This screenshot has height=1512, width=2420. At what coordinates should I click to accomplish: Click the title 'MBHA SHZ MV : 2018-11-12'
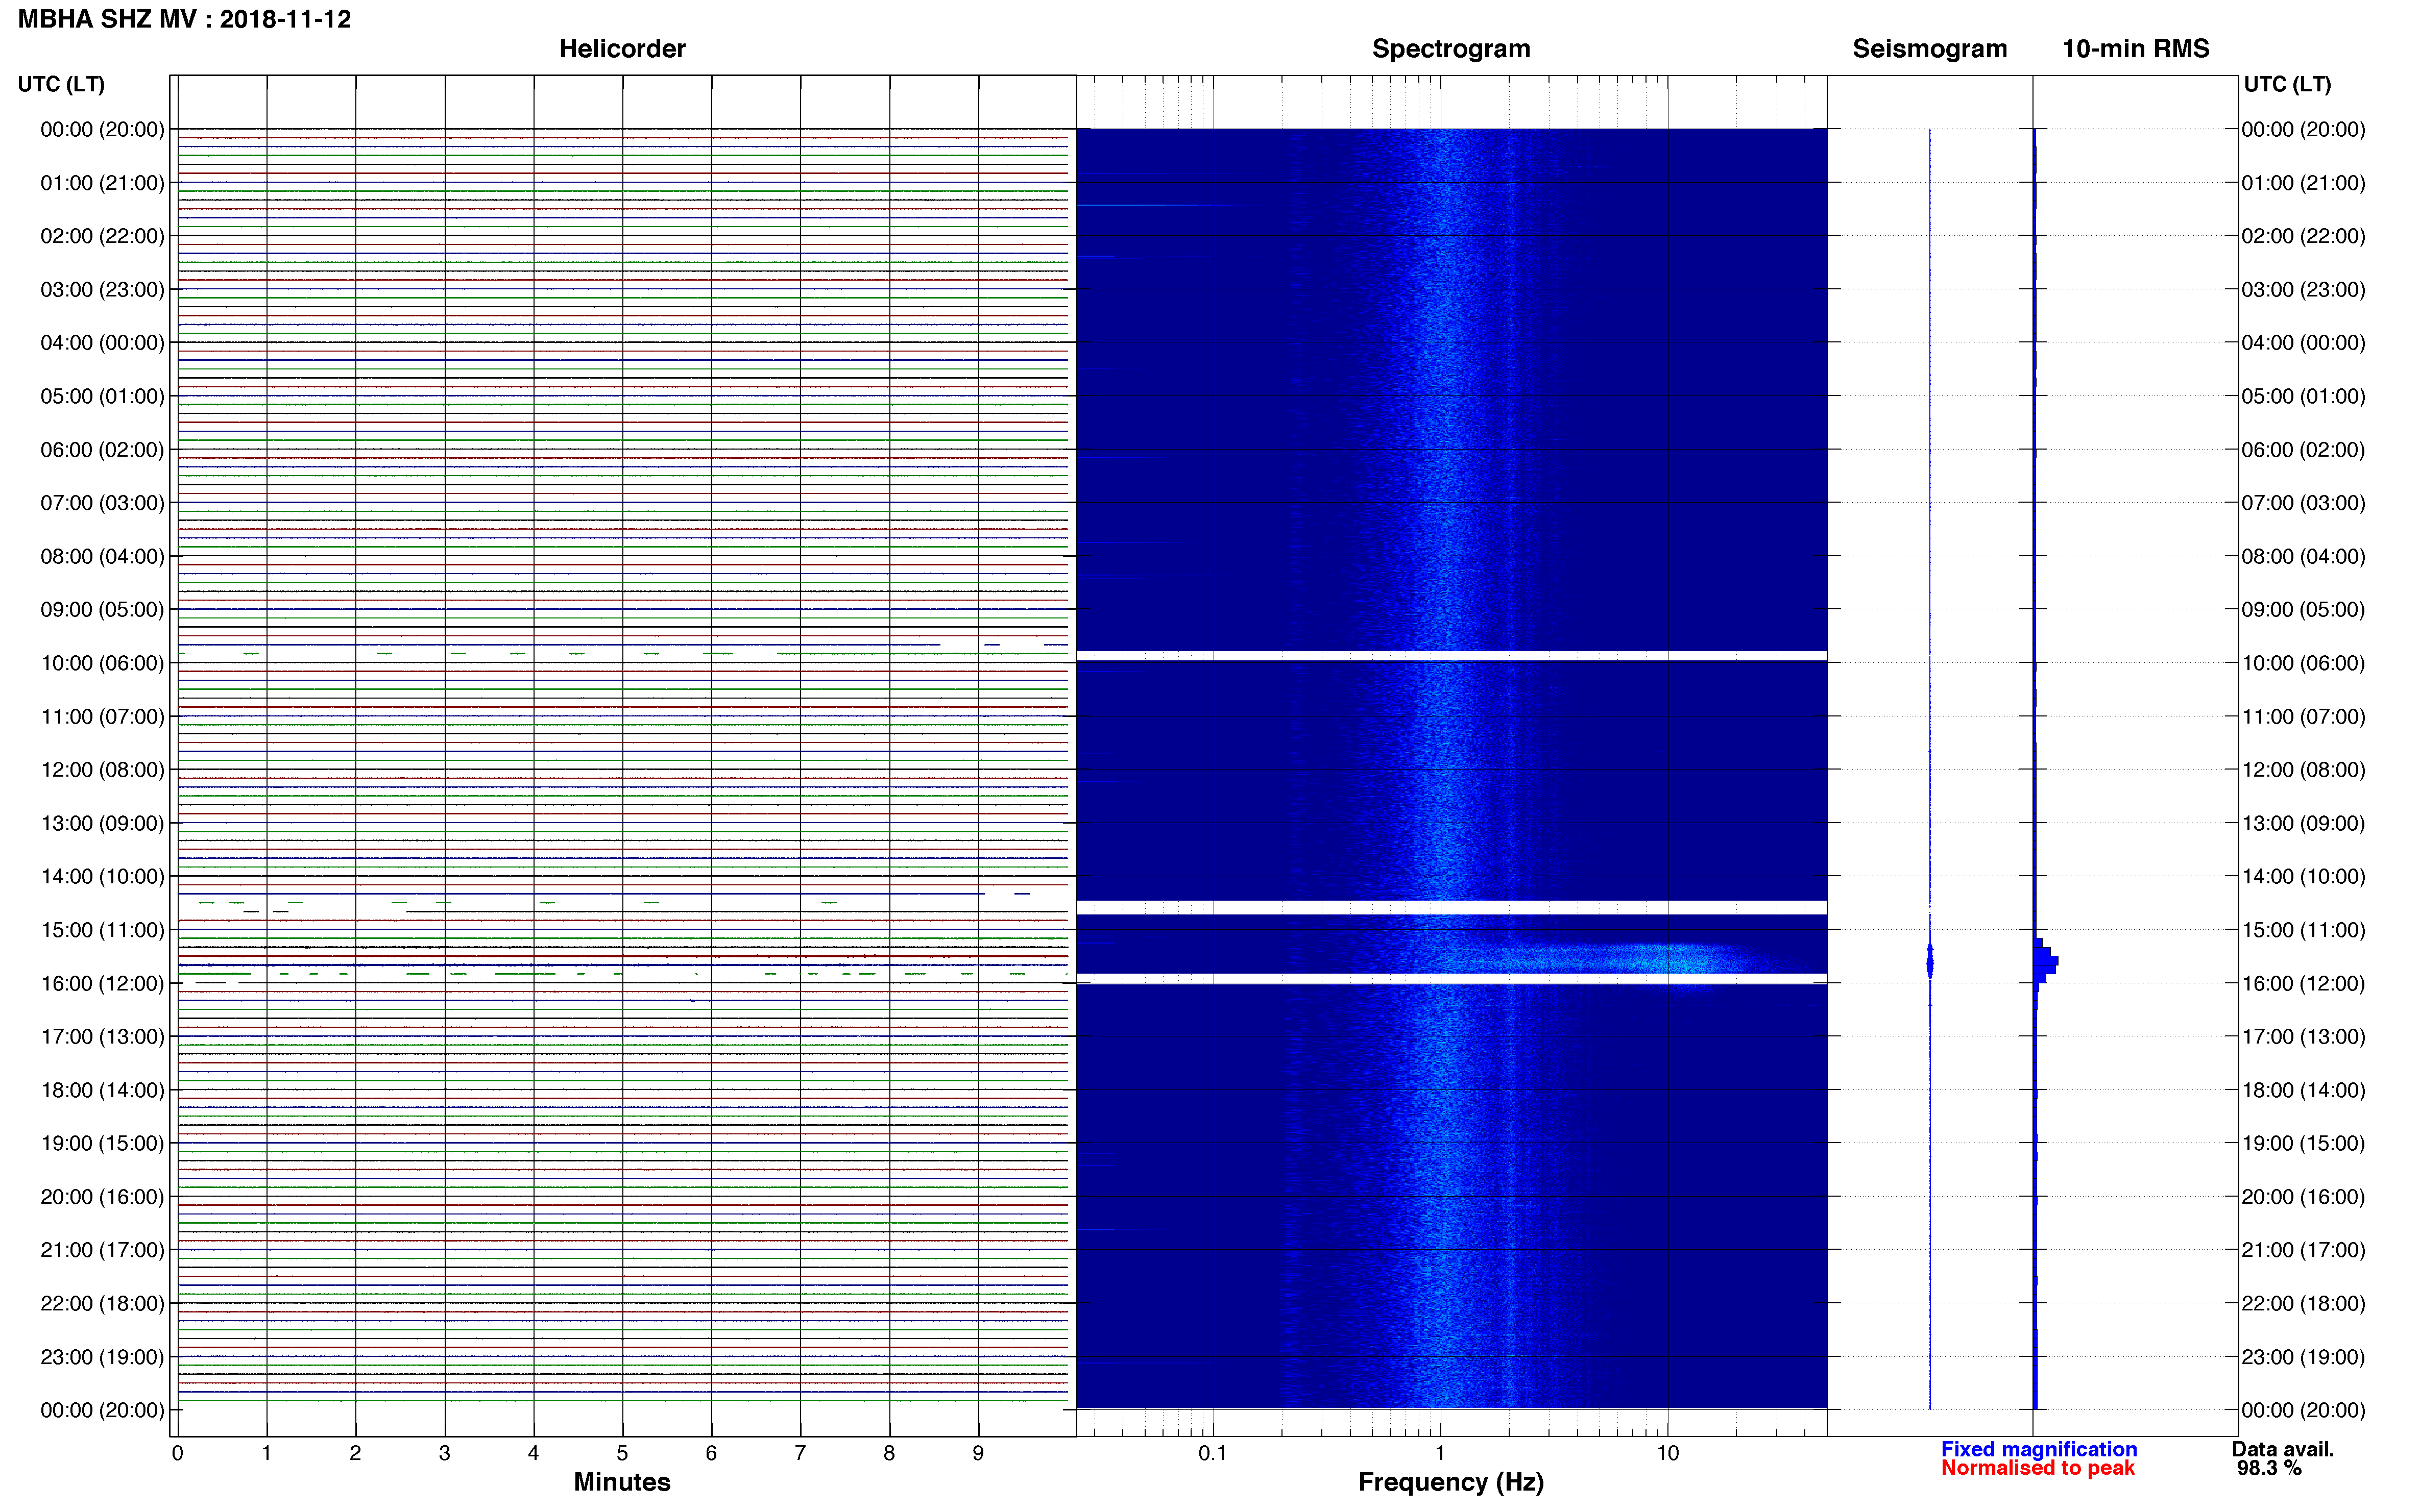pyautogui.click(x=184, y=19)
